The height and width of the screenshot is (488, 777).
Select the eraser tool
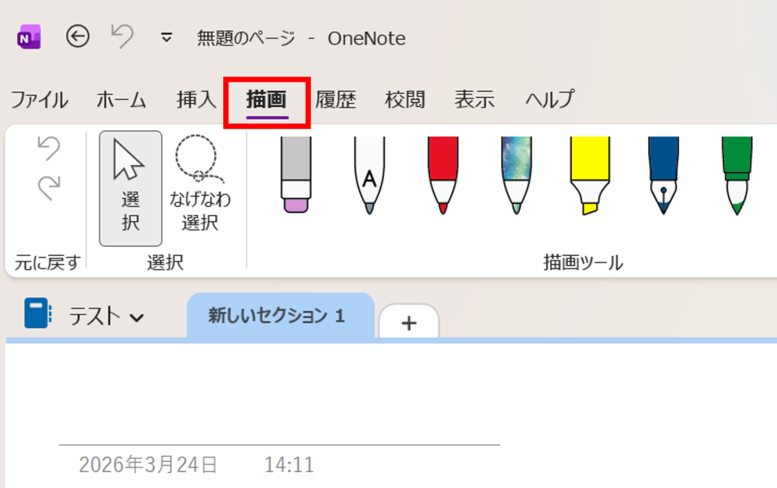click(x=297, y=175)
